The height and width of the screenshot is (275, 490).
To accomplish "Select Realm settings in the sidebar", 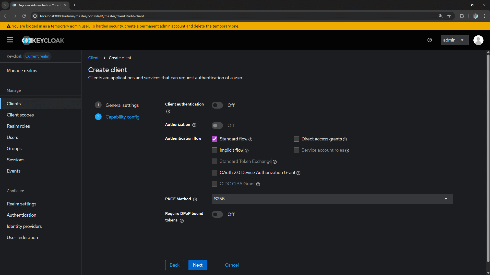I will pyautogui.click(x=21, y=204).
